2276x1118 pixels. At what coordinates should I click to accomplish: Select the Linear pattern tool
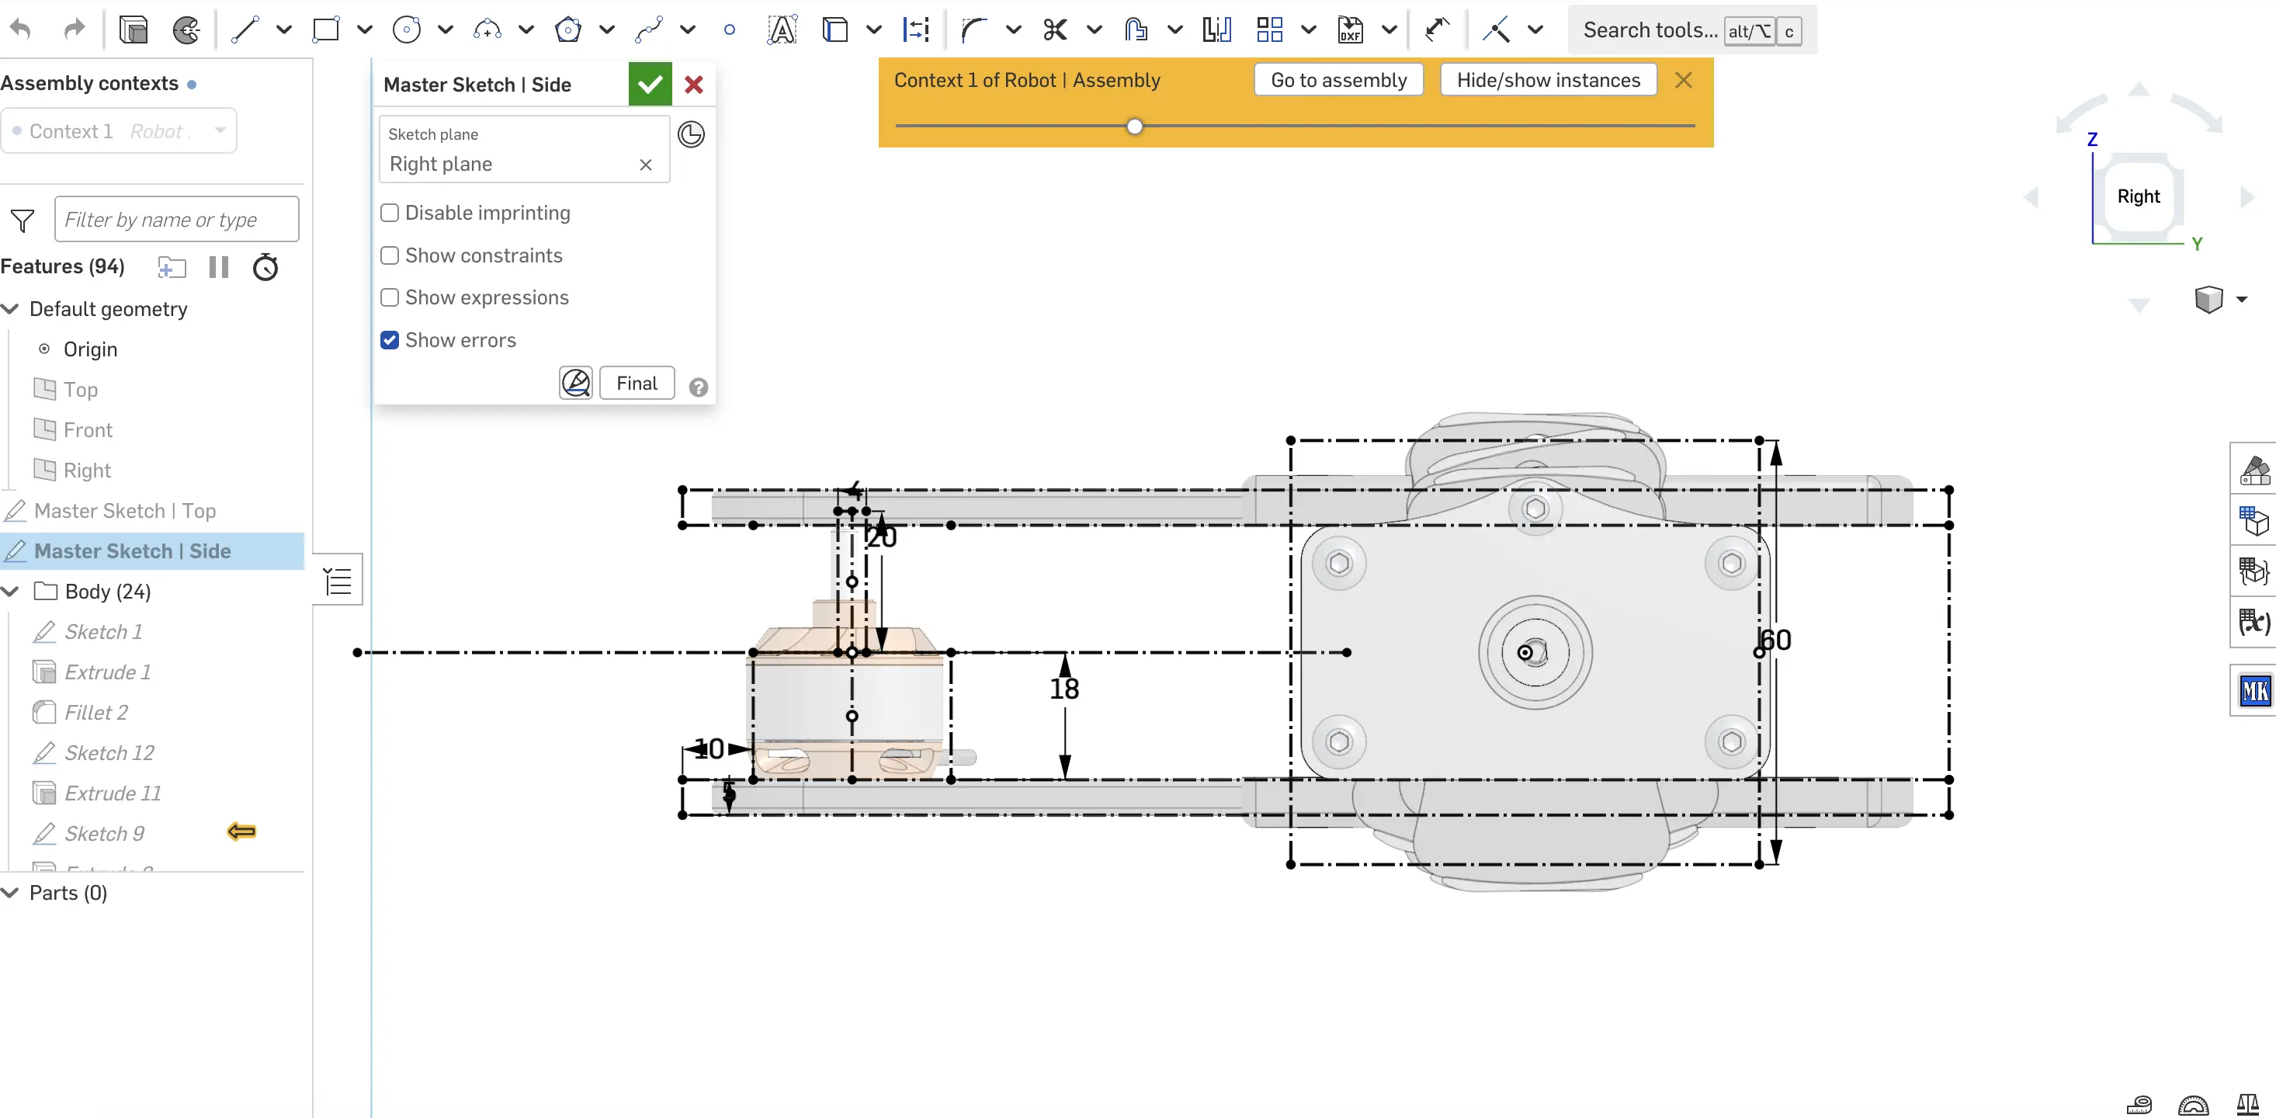[x=1270, y=30]
